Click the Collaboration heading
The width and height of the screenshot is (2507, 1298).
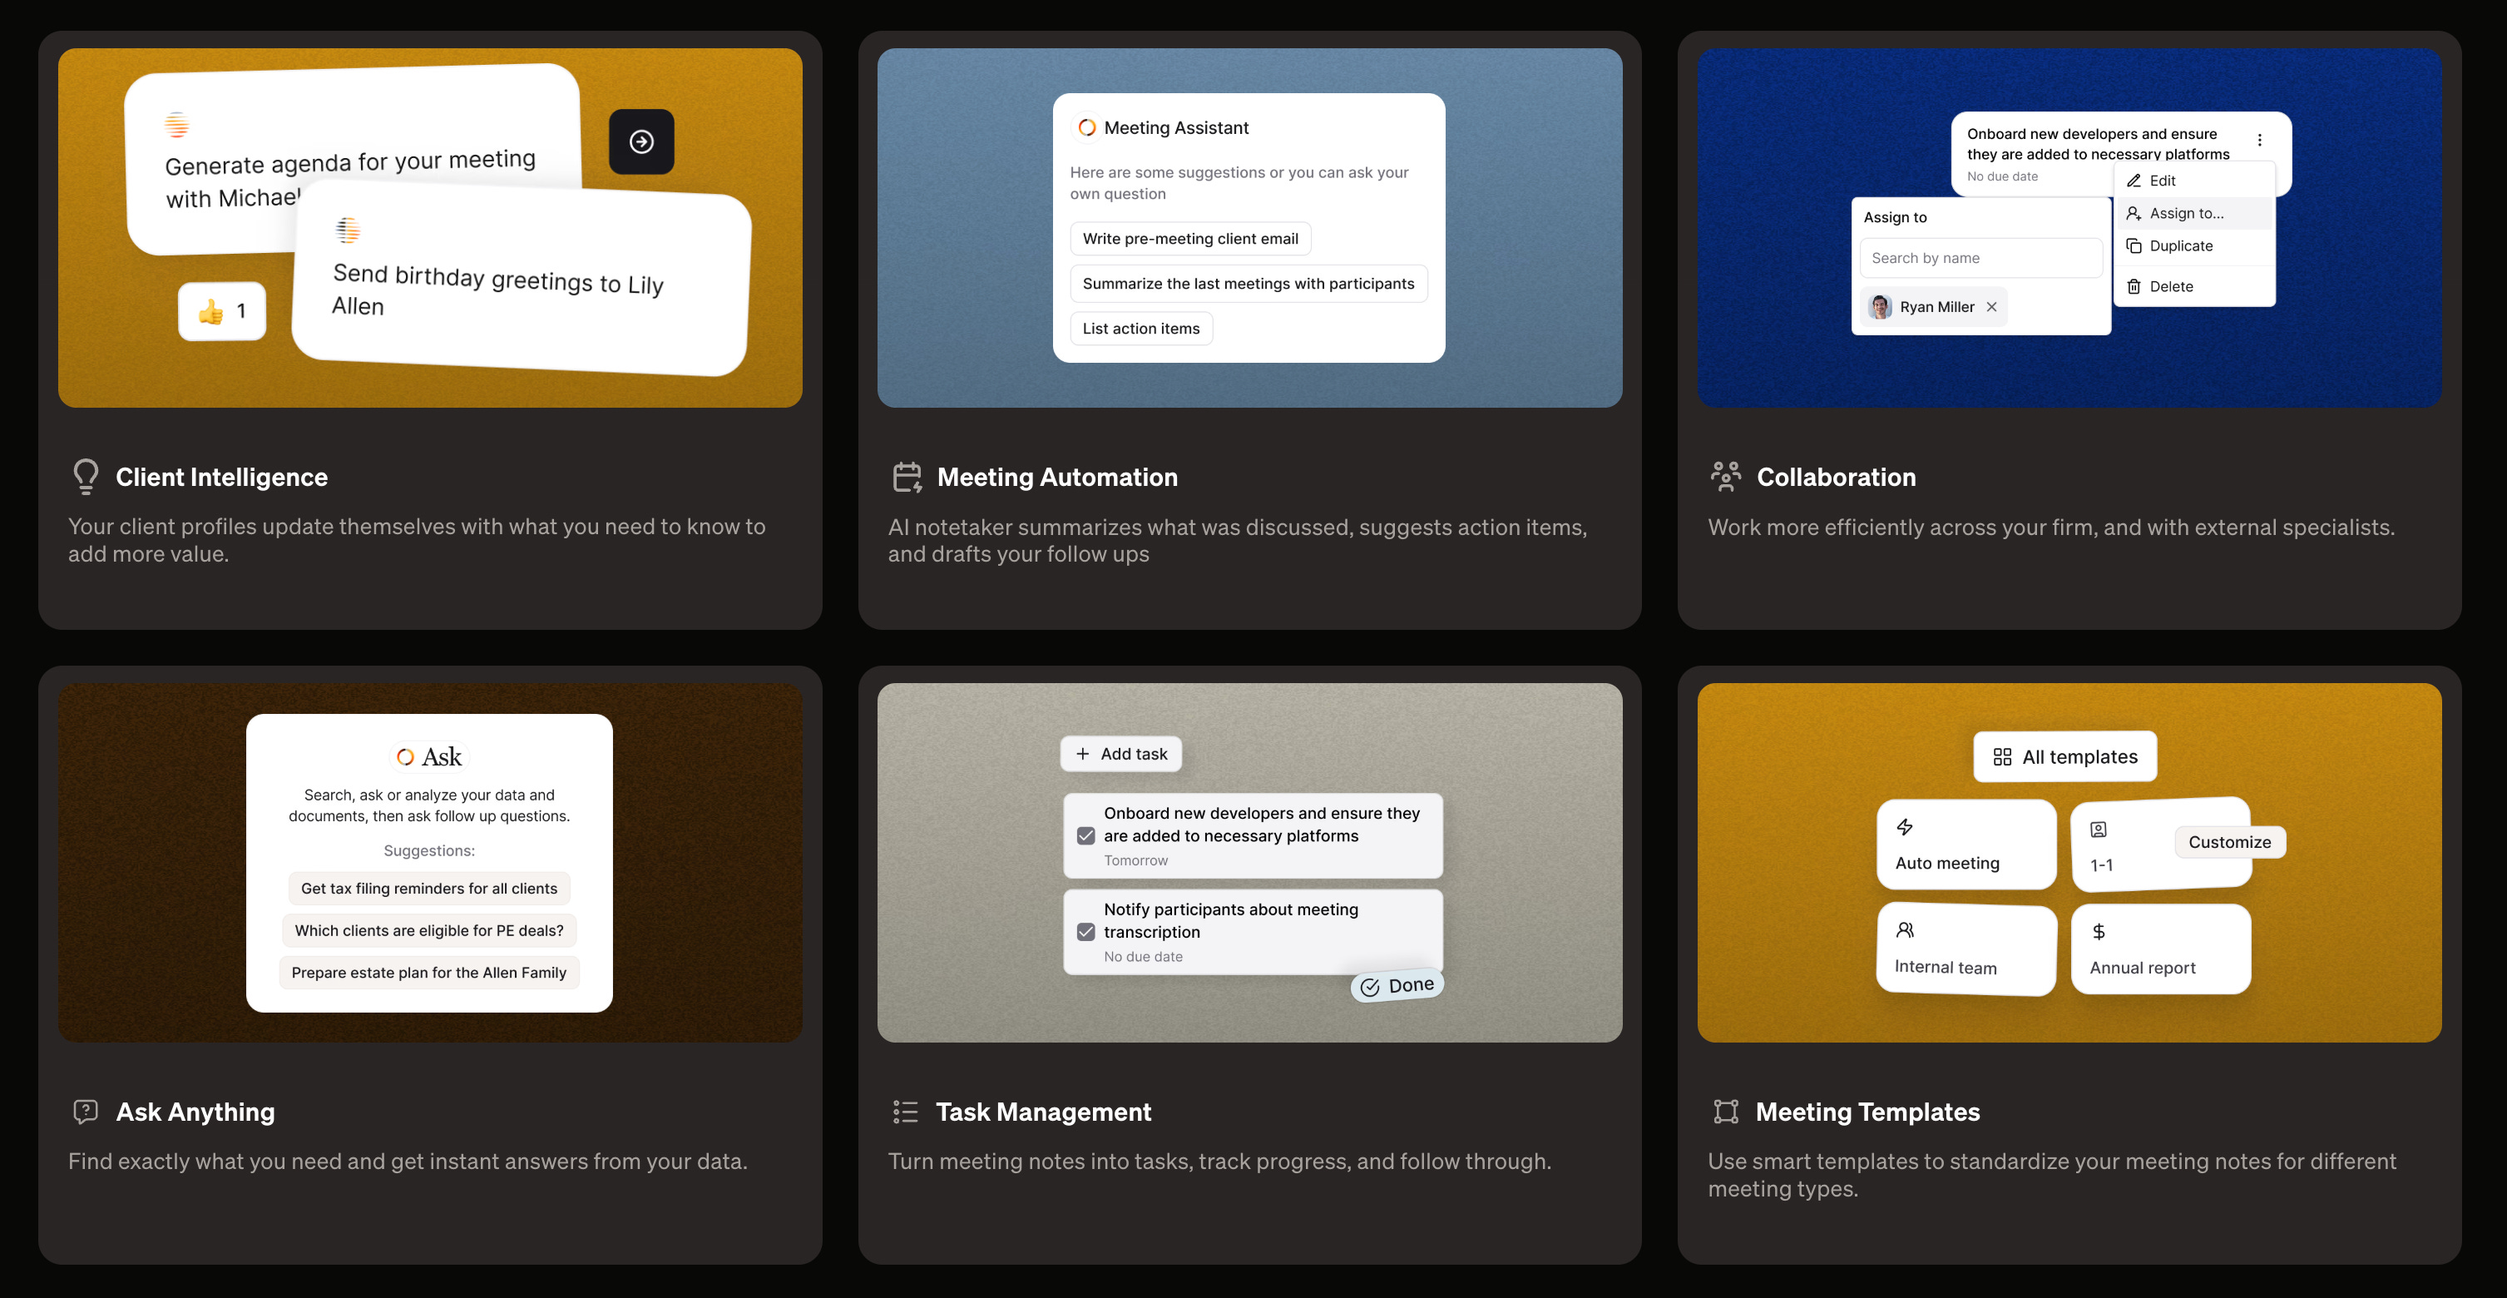pyautogui.click(x=1836, y=477)
